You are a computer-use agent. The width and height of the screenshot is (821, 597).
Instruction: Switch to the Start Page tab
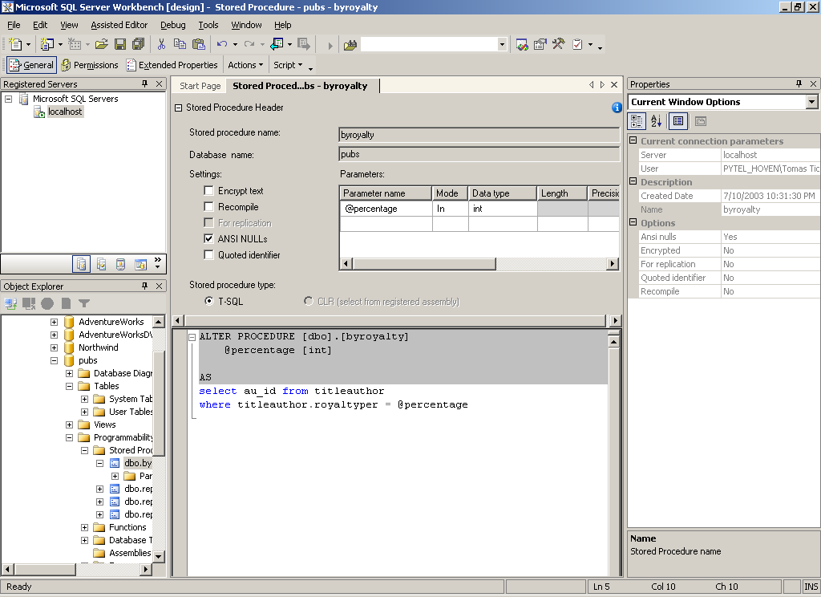[200, 86]
